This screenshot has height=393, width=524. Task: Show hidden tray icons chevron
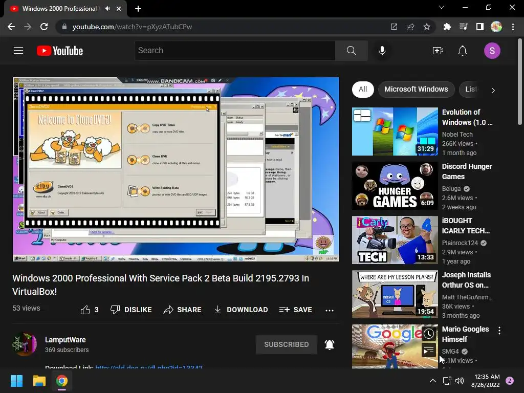click(433, 381)
